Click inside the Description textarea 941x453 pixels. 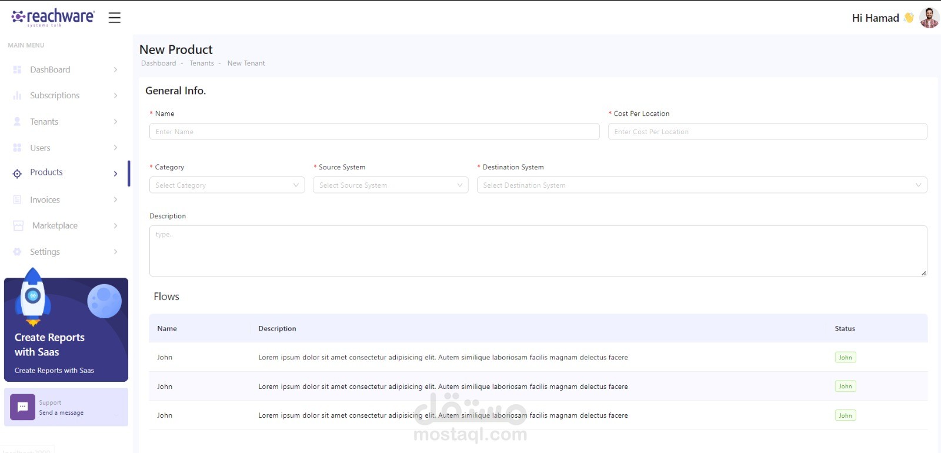(x=538, y=251)
